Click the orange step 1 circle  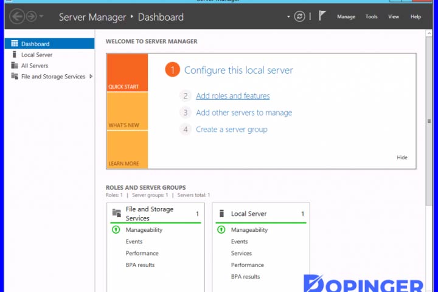172,69
